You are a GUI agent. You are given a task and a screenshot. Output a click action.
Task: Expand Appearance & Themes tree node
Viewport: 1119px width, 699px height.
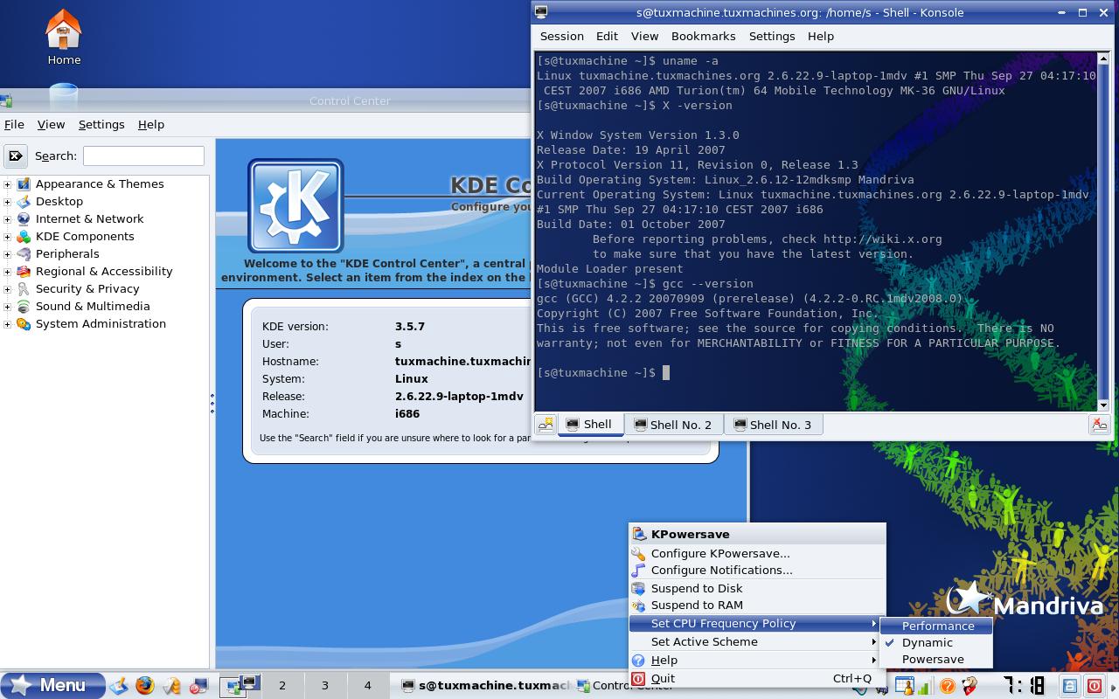pyautogui.click(x=8, y=184)
